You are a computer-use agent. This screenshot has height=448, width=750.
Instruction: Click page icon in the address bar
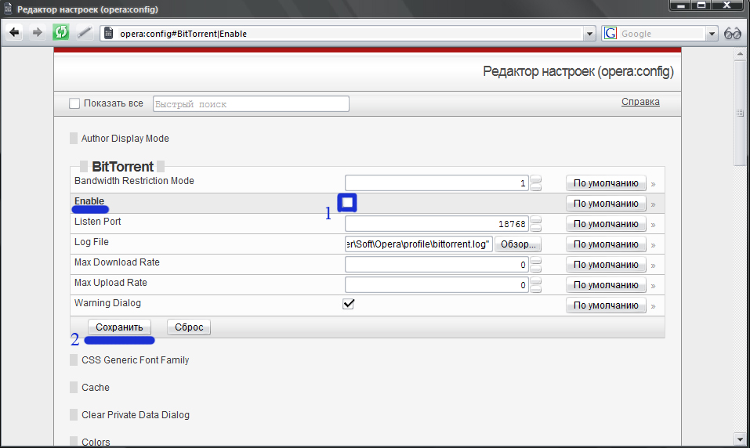click(x=109, y=33)
